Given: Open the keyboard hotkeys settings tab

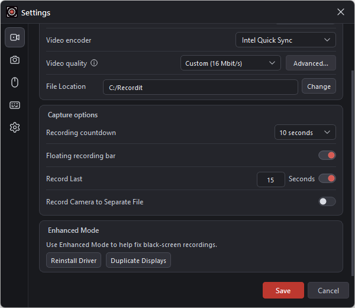Looking at the screenshot, I should click(x=15, y=105).
